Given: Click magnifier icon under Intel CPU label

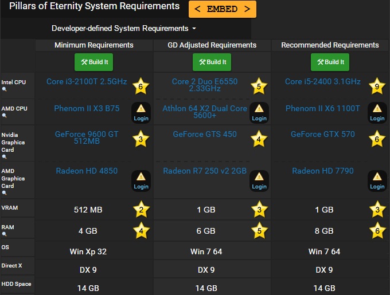Looking at the screenshot, I should click(4, 89).
